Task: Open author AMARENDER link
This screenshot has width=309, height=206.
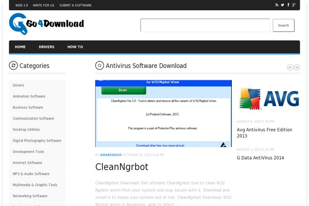Action: [x=111, y=155]
